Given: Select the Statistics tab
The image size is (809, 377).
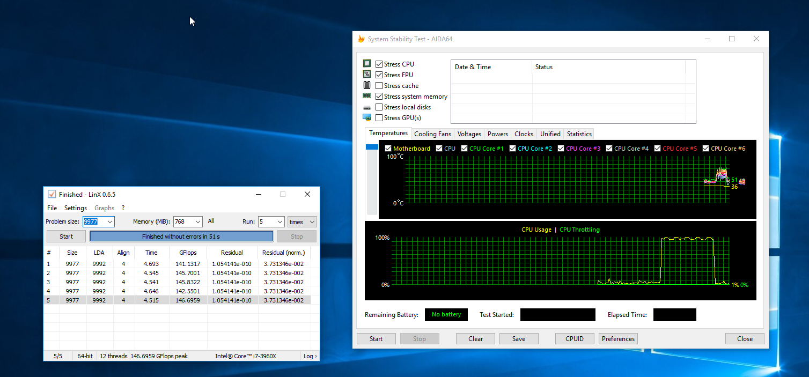Looking at the screenshot, I should point(579,134).
